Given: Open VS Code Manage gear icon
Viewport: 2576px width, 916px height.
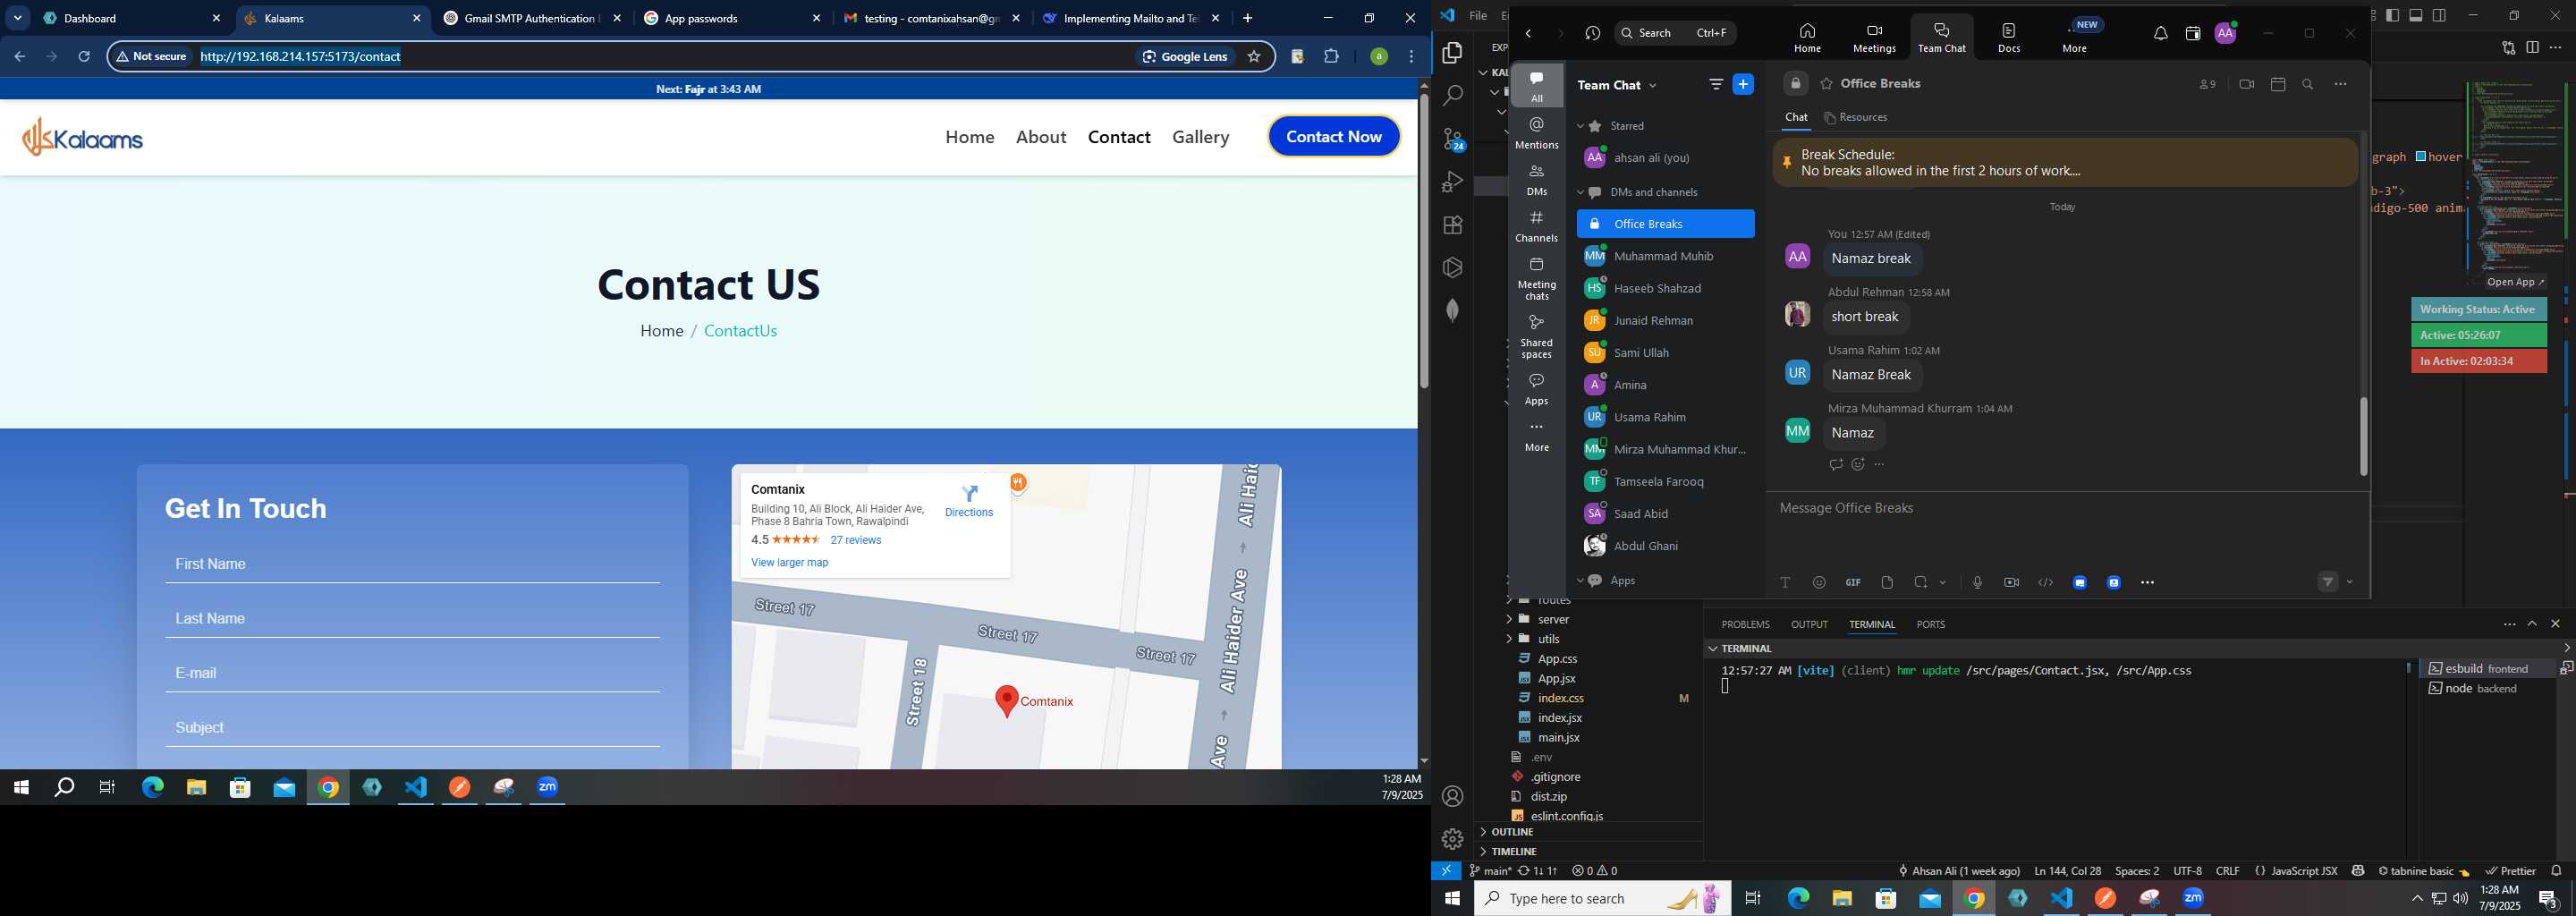Looking at the screenshot, I should click(x=1453, y=839).
